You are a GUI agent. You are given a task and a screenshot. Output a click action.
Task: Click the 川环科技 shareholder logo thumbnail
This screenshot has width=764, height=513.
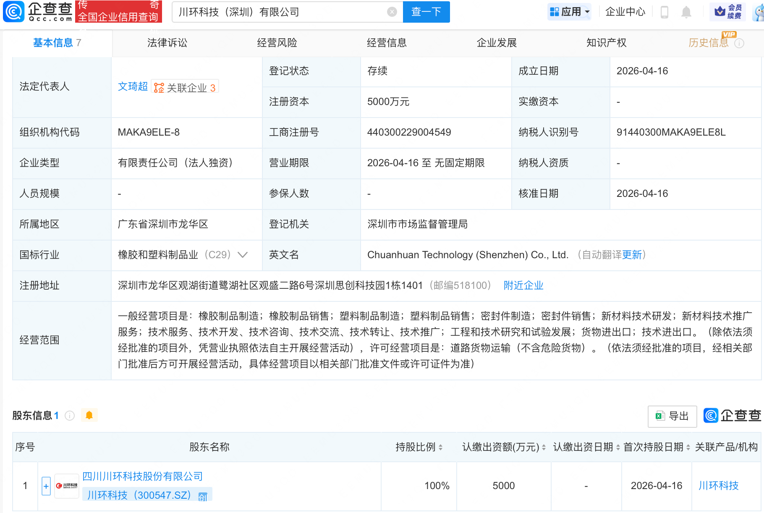(66, 486)
